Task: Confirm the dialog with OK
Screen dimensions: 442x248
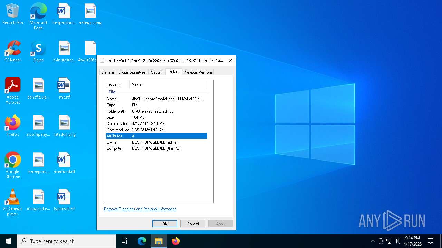Action: click(165, 224)
